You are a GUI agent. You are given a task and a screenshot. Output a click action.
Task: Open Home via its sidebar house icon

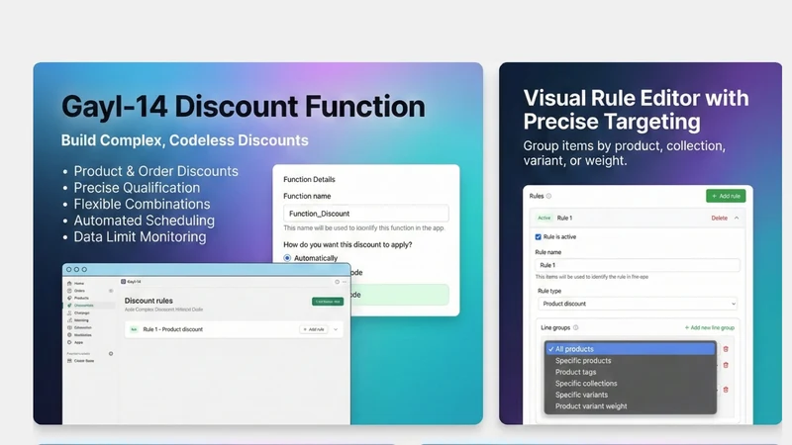tap(69, 284)
